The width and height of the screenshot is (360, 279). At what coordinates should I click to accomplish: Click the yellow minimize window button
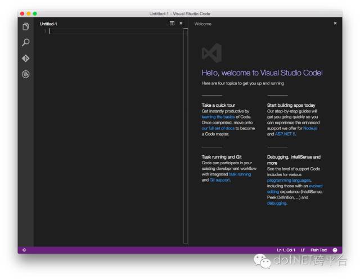click(x=29, y=13)
